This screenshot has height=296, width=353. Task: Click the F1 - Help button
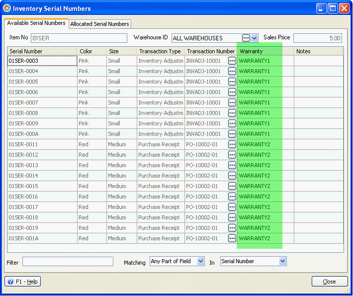tap(22, 282)
